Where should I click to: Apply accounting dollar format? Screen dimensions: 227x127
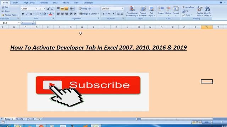tap(103, 14)
